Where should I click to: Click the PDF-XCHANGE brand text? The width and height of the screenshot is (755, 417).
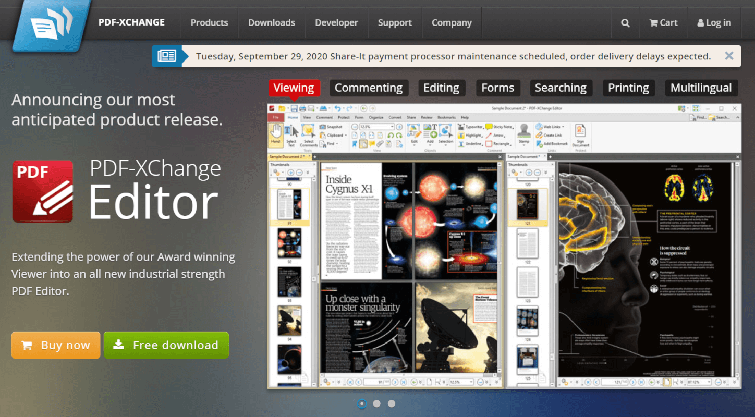[x=131, y=22]
